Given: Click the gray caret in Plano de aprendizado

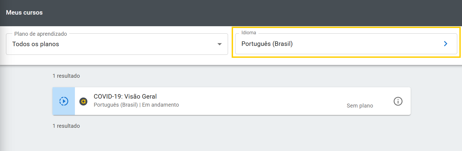Looking at the screenshot, I should pyautogui.click(x=220, y=44).
